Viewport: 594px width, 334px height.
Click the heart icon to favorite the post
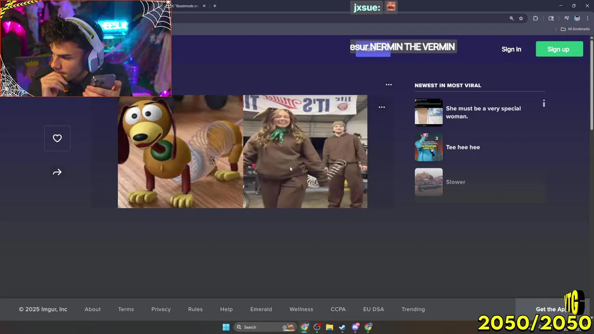(x=57, y=138)
